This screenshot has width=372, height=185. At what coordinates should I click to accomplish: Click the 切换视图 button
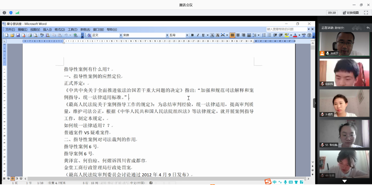click(351, 13)
